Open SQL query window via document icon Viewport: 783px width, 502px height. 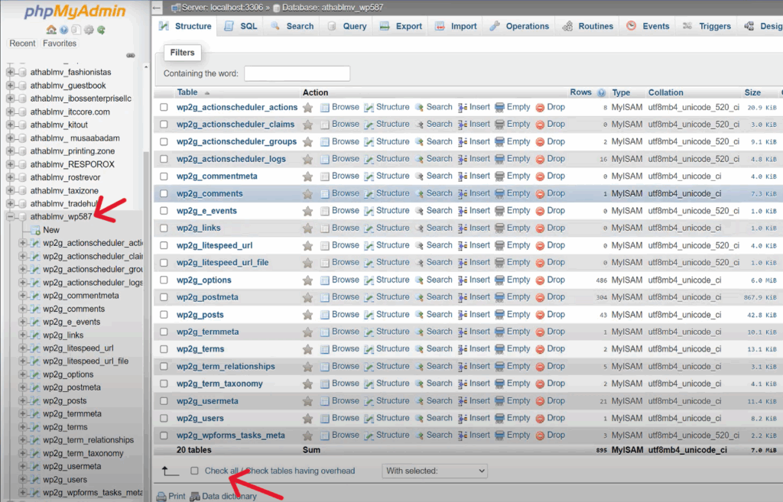[x=76, y=30]
